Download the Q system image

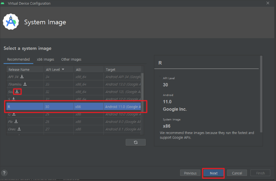click(x=14, y=114)
